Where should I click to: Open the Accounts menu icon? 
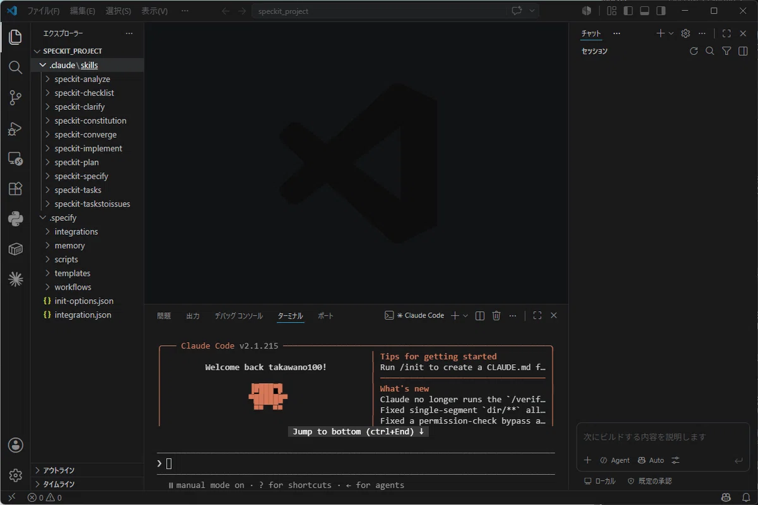(15, 445)
